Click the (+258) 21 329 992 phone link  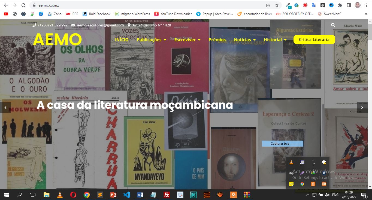(50, 25)
